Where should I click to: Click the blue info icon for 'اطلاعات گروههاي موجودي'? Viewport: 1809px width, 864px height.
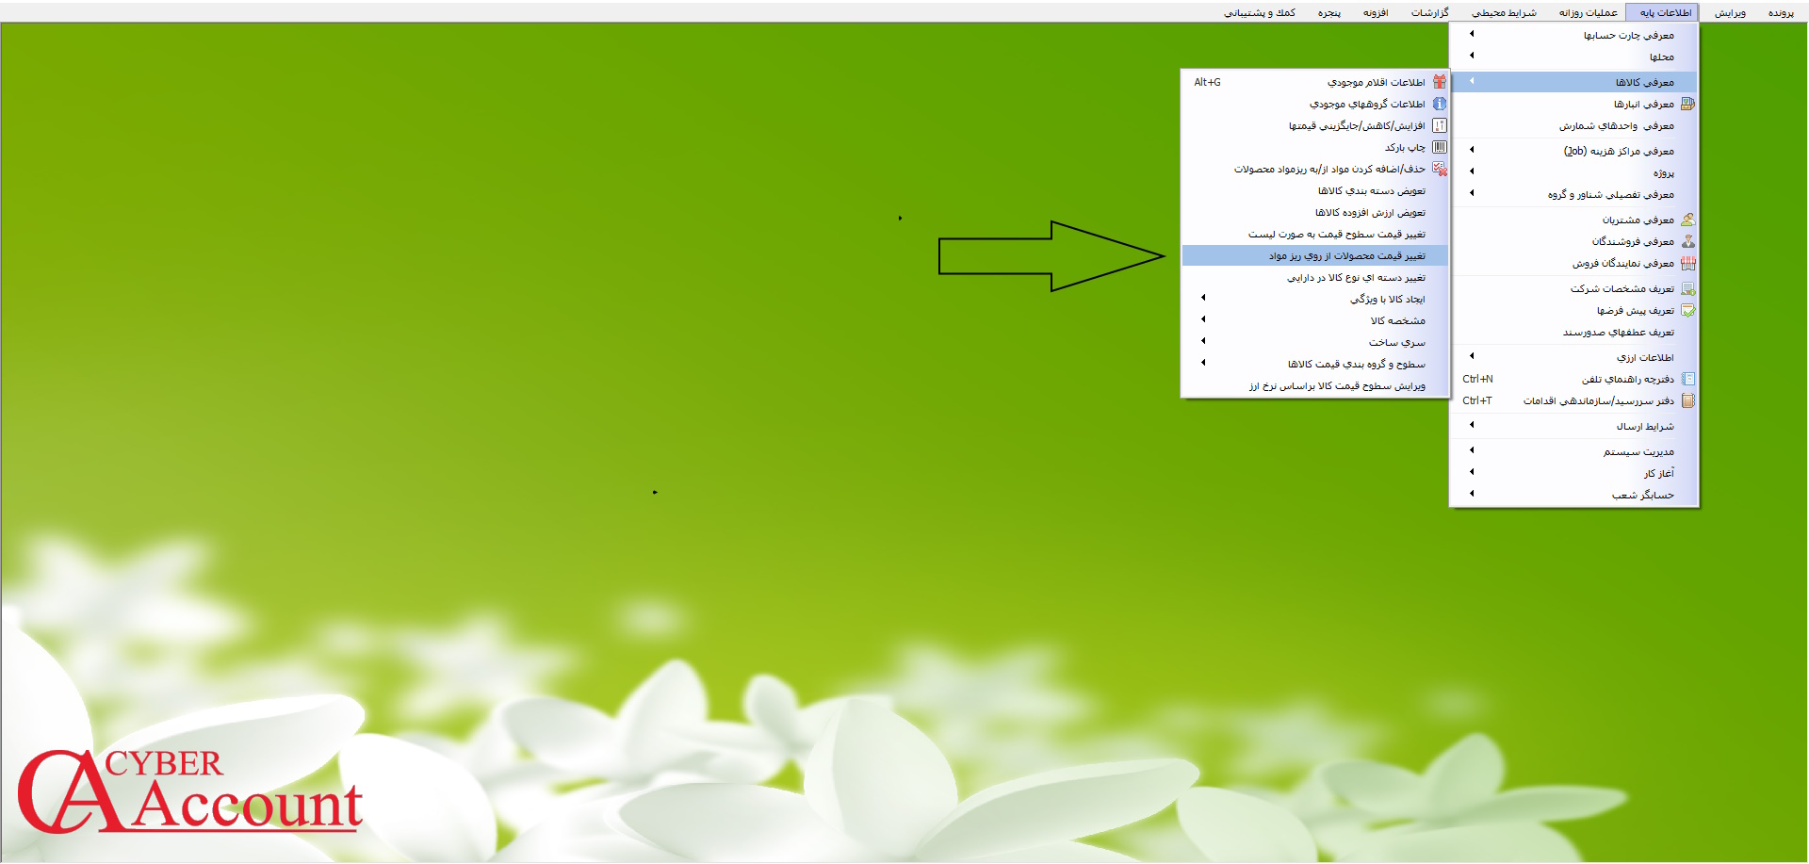tap(1440, 104)
